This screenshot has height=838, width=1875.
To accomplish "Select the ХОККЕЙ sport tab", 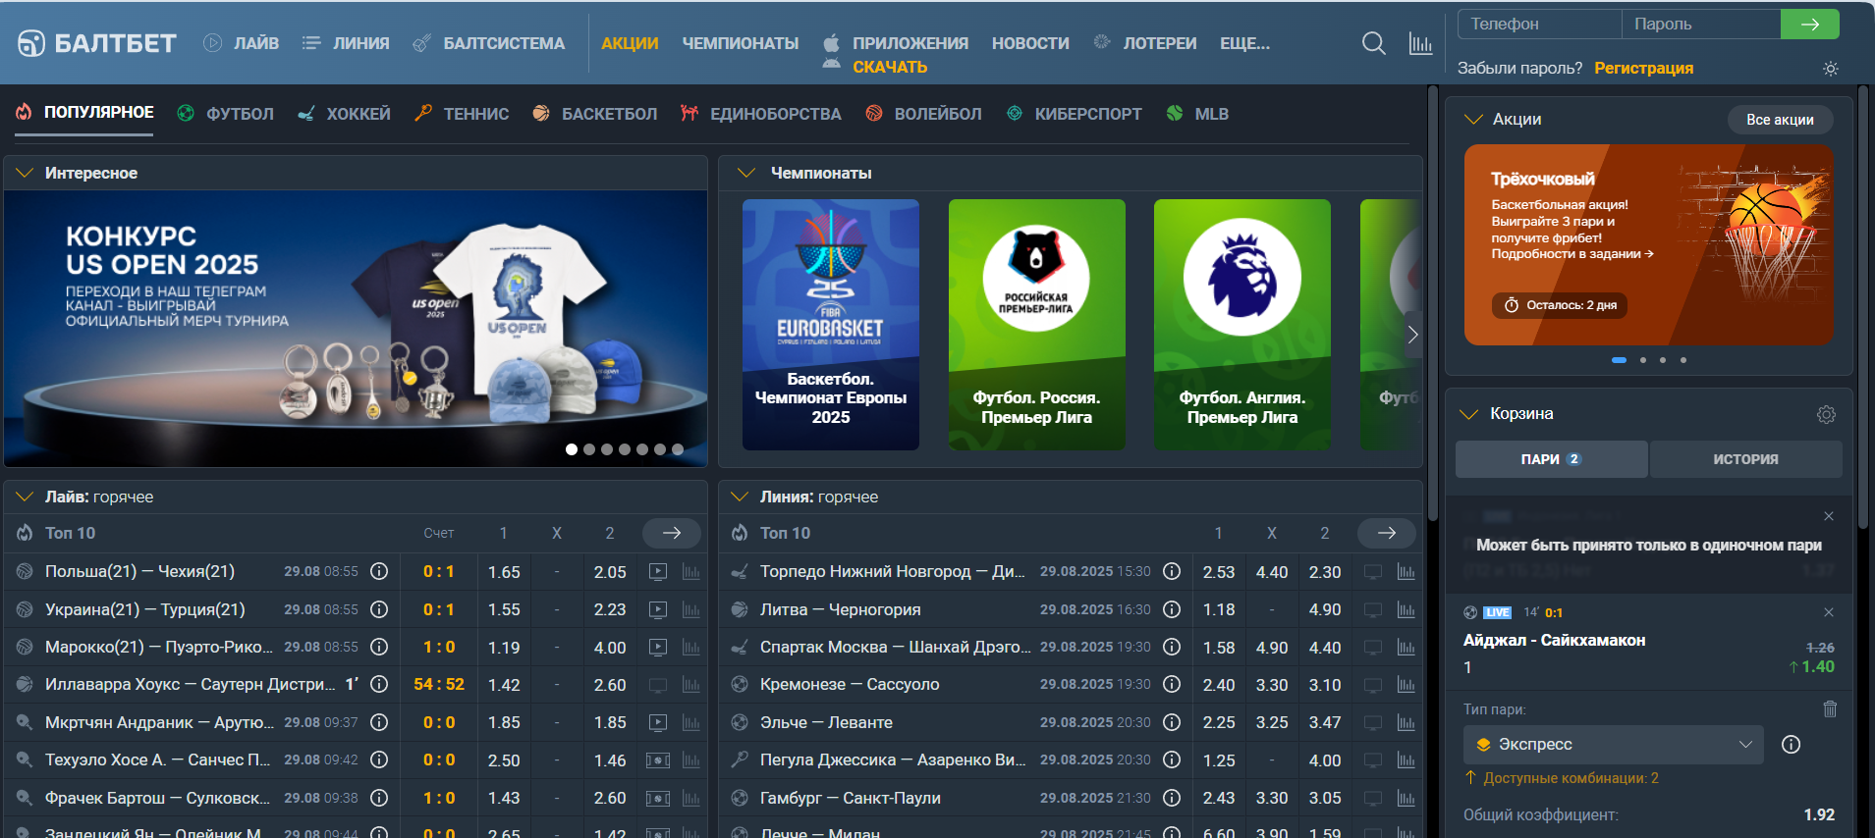I will (344, 114).
